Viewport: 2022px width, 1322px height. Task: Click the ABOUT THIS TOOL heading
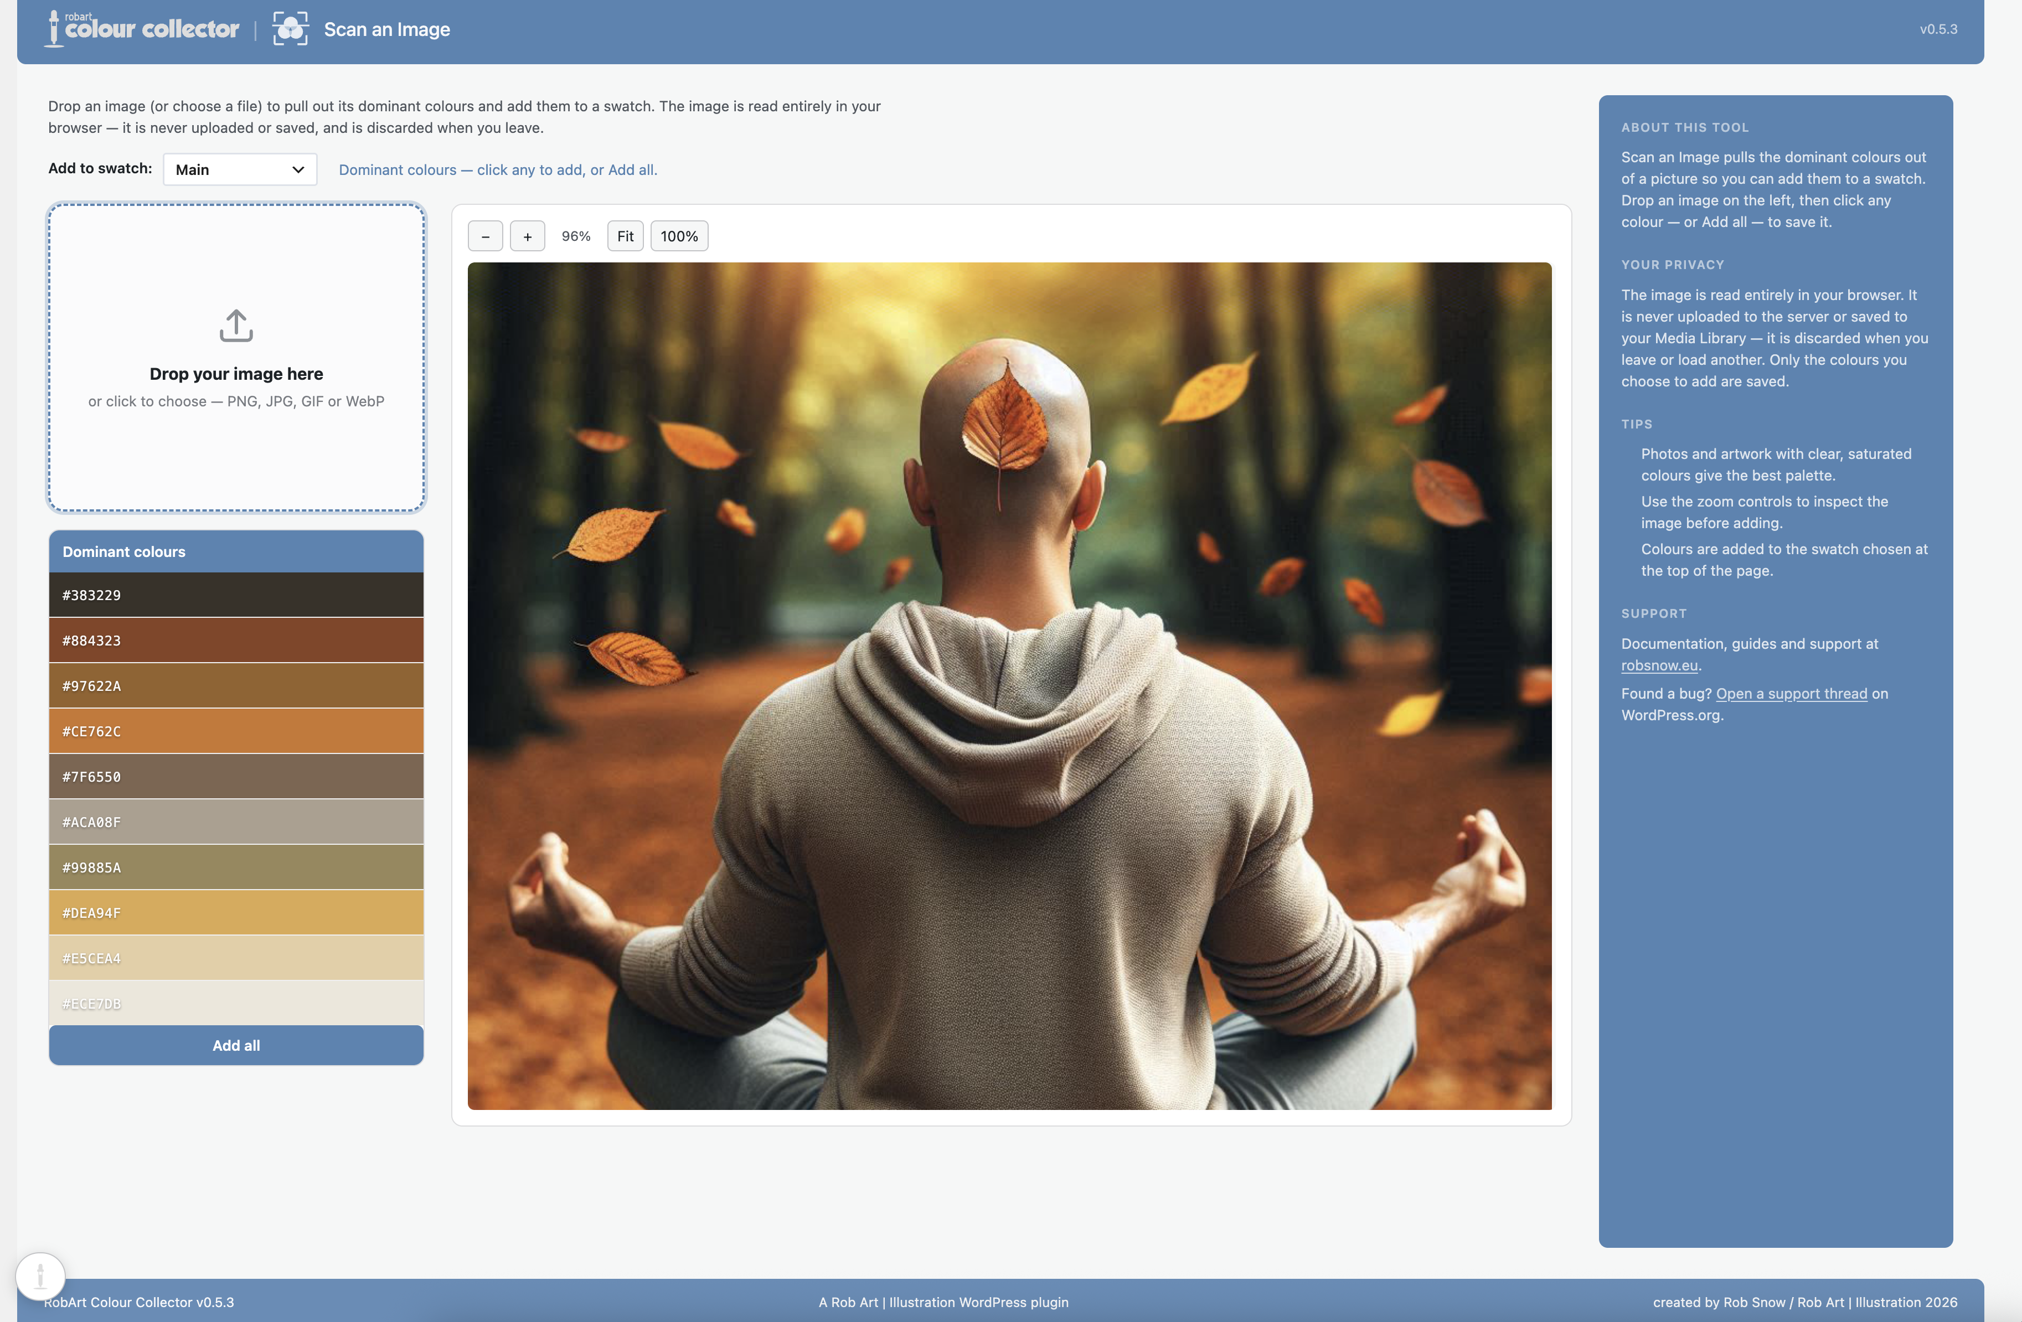[x=1685, y=127]
